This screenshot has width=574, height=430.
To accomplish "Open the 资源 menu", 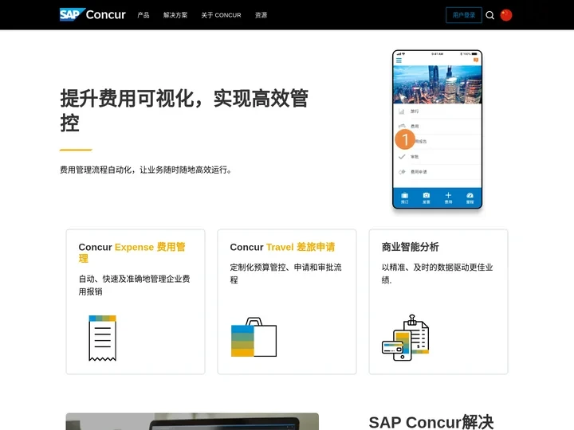I will (261, 15).
